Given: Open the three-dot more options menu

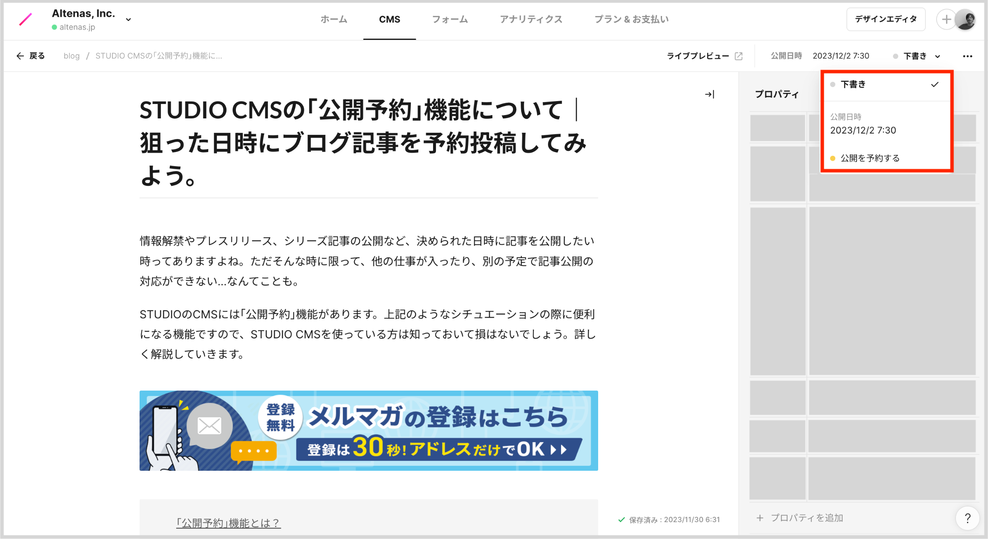Looking at the screenshot, I should pyautogui.click(x=967, y=56).
